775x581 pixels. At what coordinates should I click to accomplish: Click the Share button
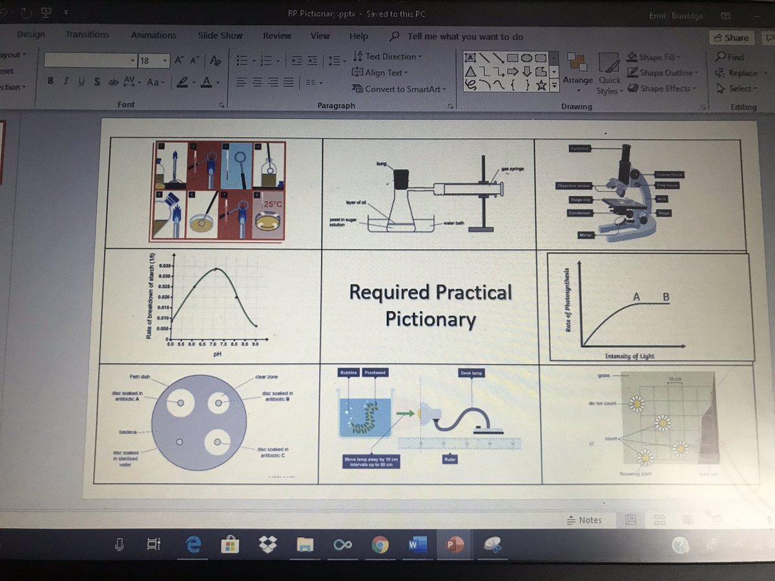(x=732, y=37)
